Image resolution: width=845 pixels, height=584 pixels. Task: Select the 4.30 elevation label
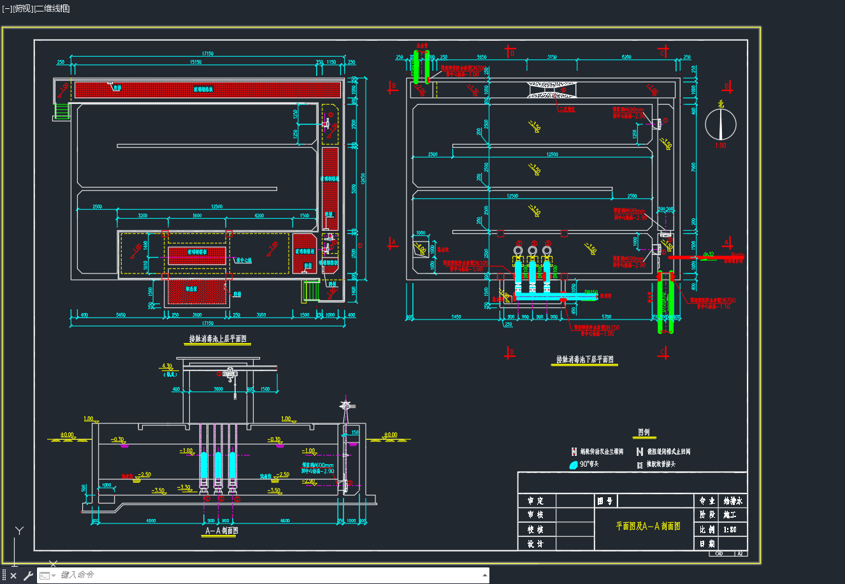(168, 367)
